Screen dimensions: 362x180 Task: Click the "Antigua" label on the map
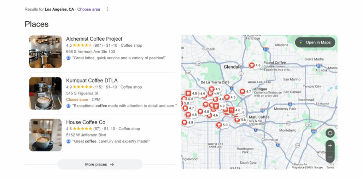coord(261,89)
